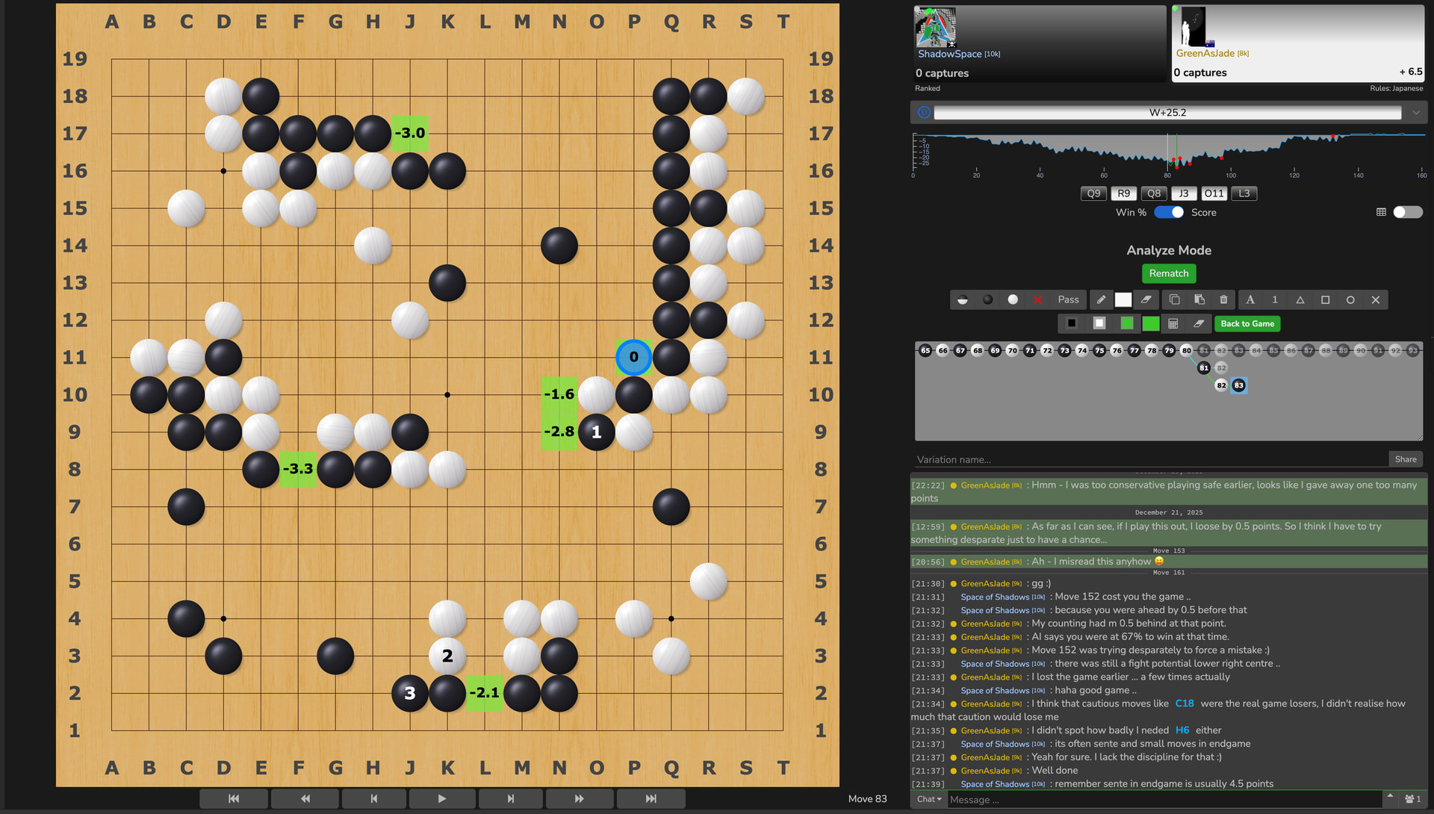
Task: Expand the chat panel with the up arrow
Action: (x=1390, y=796)
